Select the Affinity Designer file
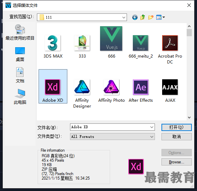Image resolution: width=197 pixels, height=191 pixels. [x=82, y=87]
